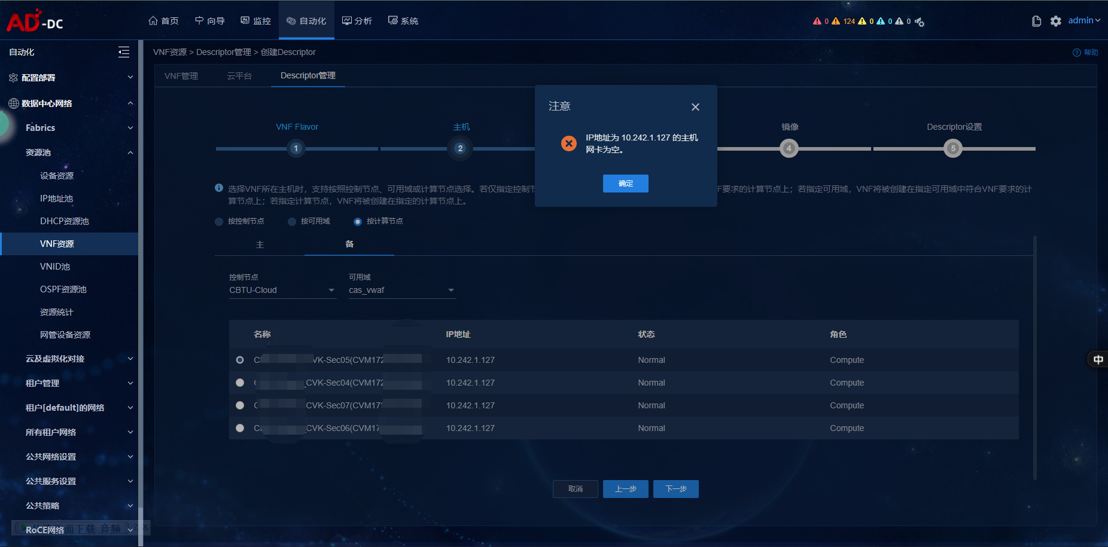Switch to the 云平台 tab
The image size is (1108, 547).
[x=239, y=76]
